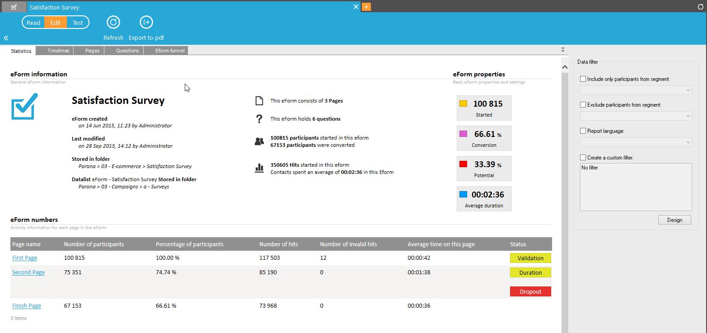Enable Include only participants from segment
The image size is (707, 333).
[583, 79]
